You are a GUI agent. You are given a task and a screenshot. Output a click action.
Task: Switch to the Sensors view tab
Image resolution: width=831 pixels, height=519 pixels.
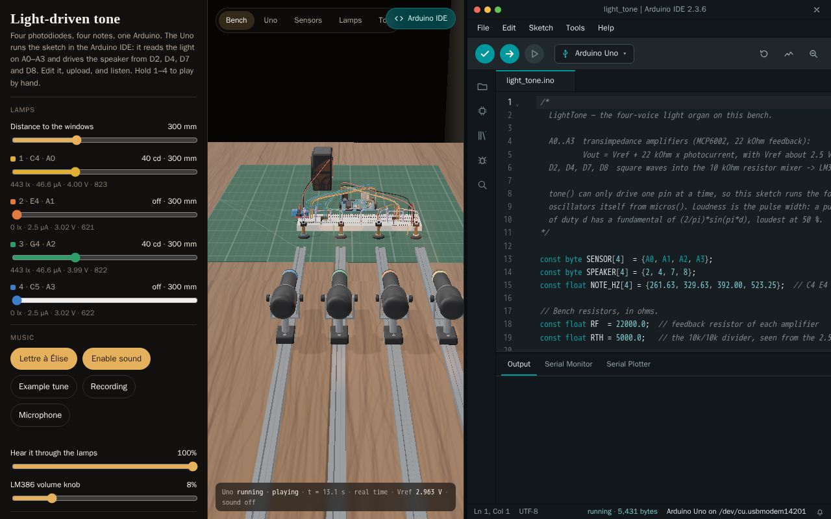[x=308, y=20]
